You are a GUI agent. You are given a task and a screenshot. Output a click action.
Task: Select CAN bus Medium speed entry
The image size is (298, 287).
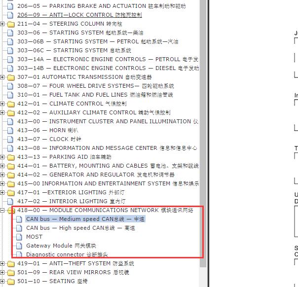point(85,219)
